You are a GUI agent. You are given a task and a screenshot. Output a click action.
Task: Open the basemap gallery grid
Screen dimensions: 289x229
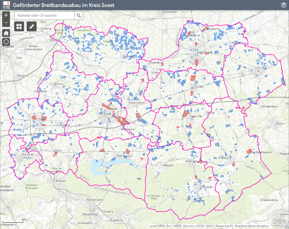[x=19, y=26]
